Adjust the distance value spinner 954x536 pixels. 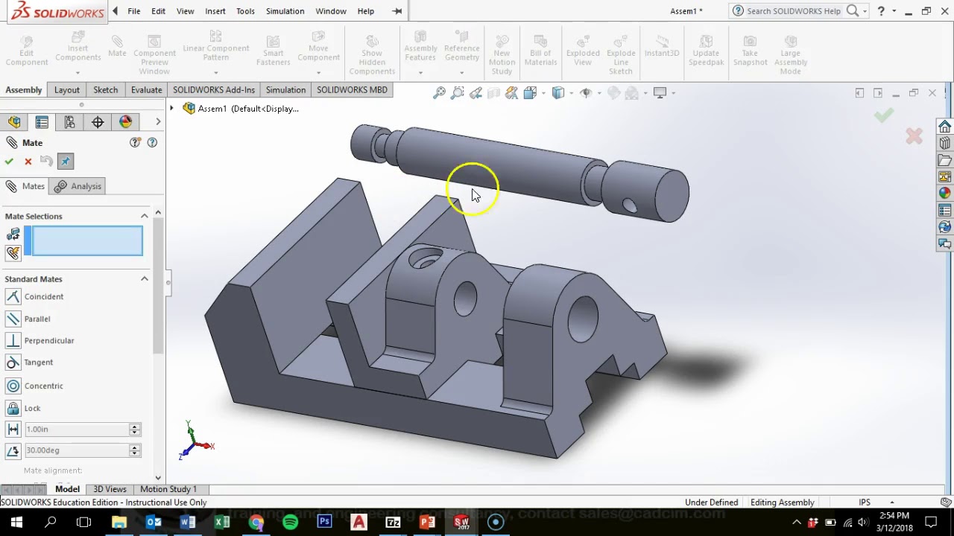[x=135, y=429]
